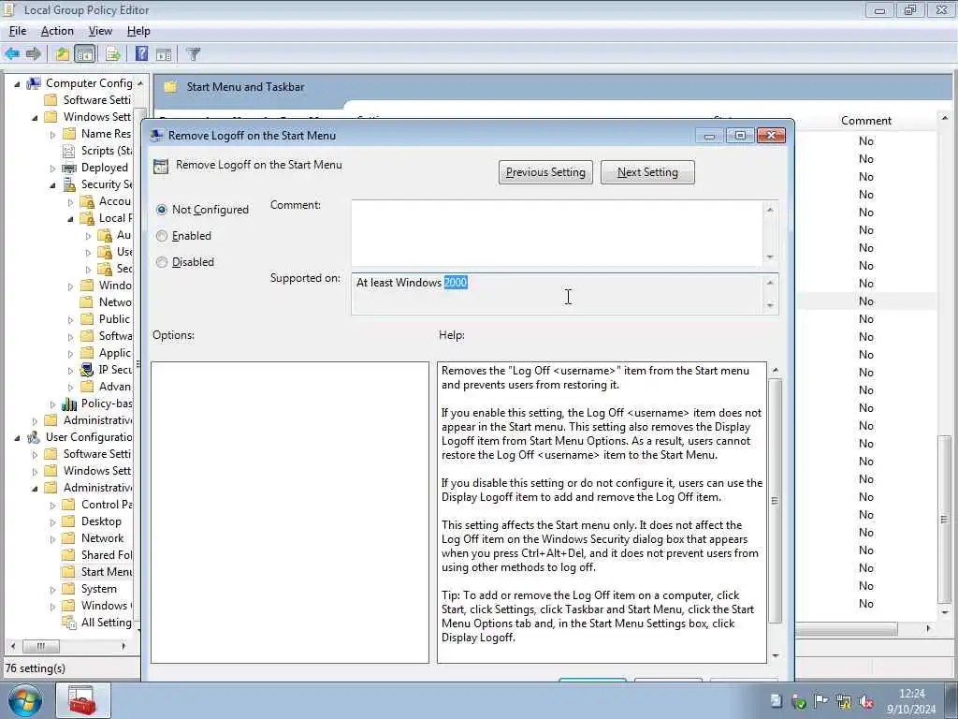Viewport: 958px width, 719px height.
Task: Collapse the User Configuration node
Action: pyautogui.click(x=17, y=438)
